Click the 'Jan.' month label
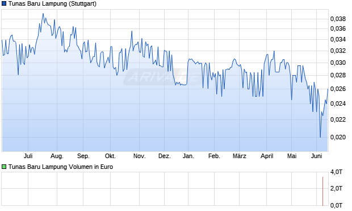352x211 pixels. [188, 156]
